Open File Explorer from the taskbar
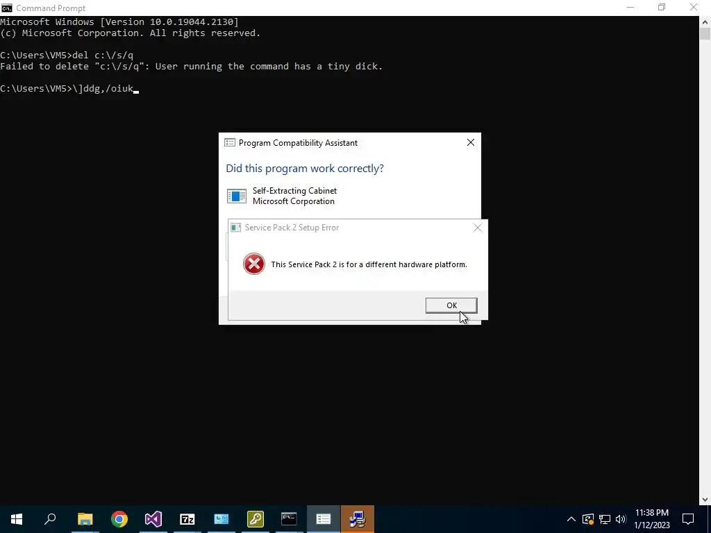 tap(85, 519)
